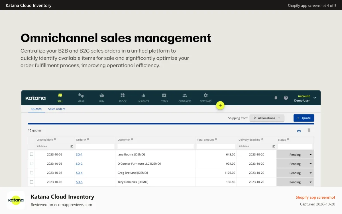Open All locations shipping dropdown

pyautogui.click(x=267, y=118)
